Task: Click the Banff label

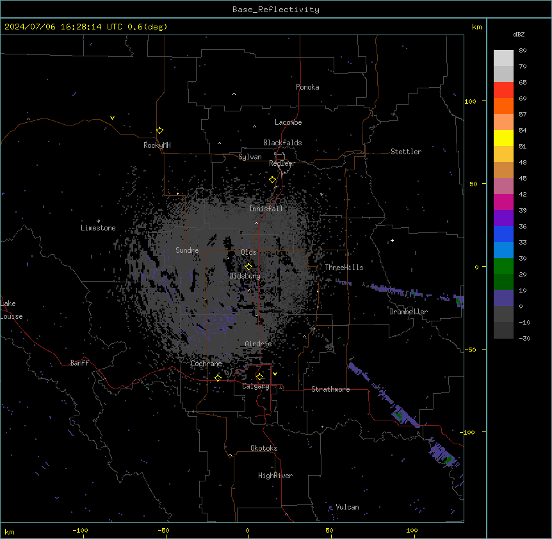Action: [x=79, y=363]
